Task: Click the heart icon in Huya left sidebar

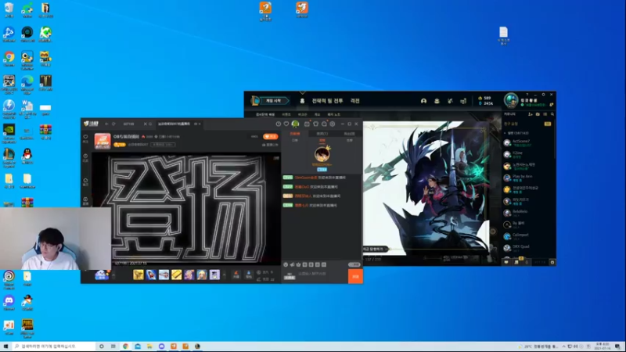Action: tap(85, 136)
